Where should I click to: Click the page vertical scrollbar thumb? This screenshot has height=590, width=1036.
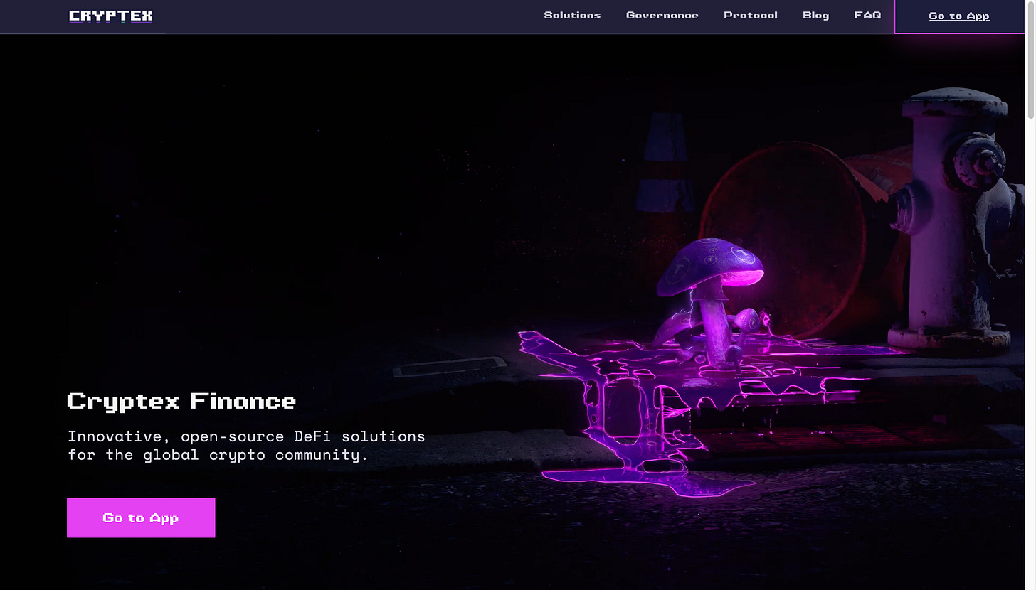(x=1030, y=60)
